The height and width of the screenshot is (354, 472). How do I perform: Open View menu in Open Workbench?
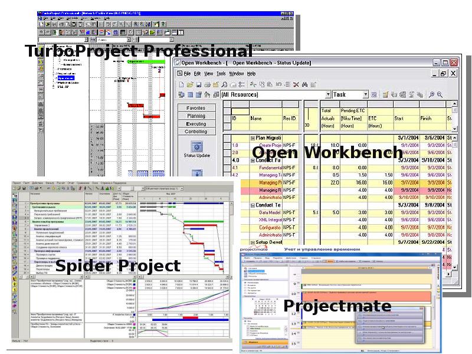(x=209, y=73)
